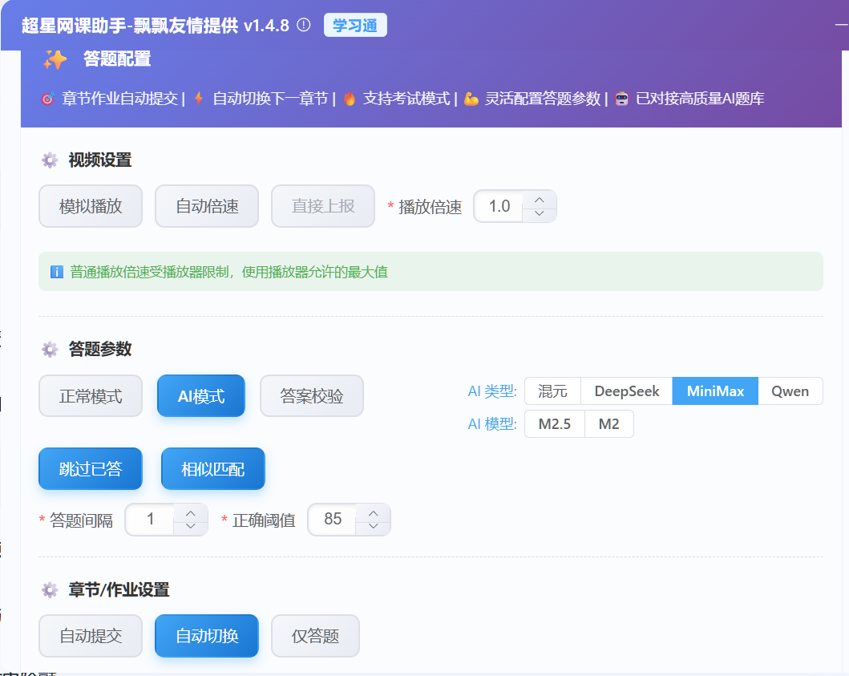Toggle the 相似匹配 option
The image size is (849, 676).
pos(212,468)
